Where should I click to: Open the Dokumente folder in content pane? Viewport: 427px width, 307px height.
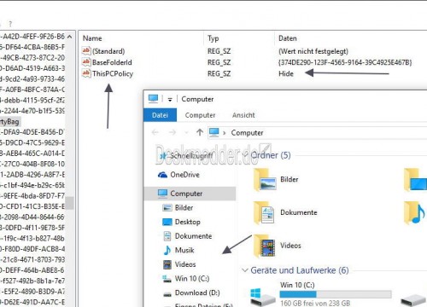[x=285, y=212]
